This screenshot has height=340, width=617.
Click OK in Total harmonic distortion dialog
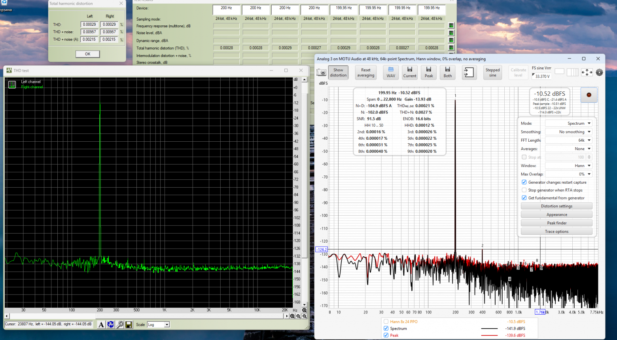pyautogui.click(x=87, y=54)
